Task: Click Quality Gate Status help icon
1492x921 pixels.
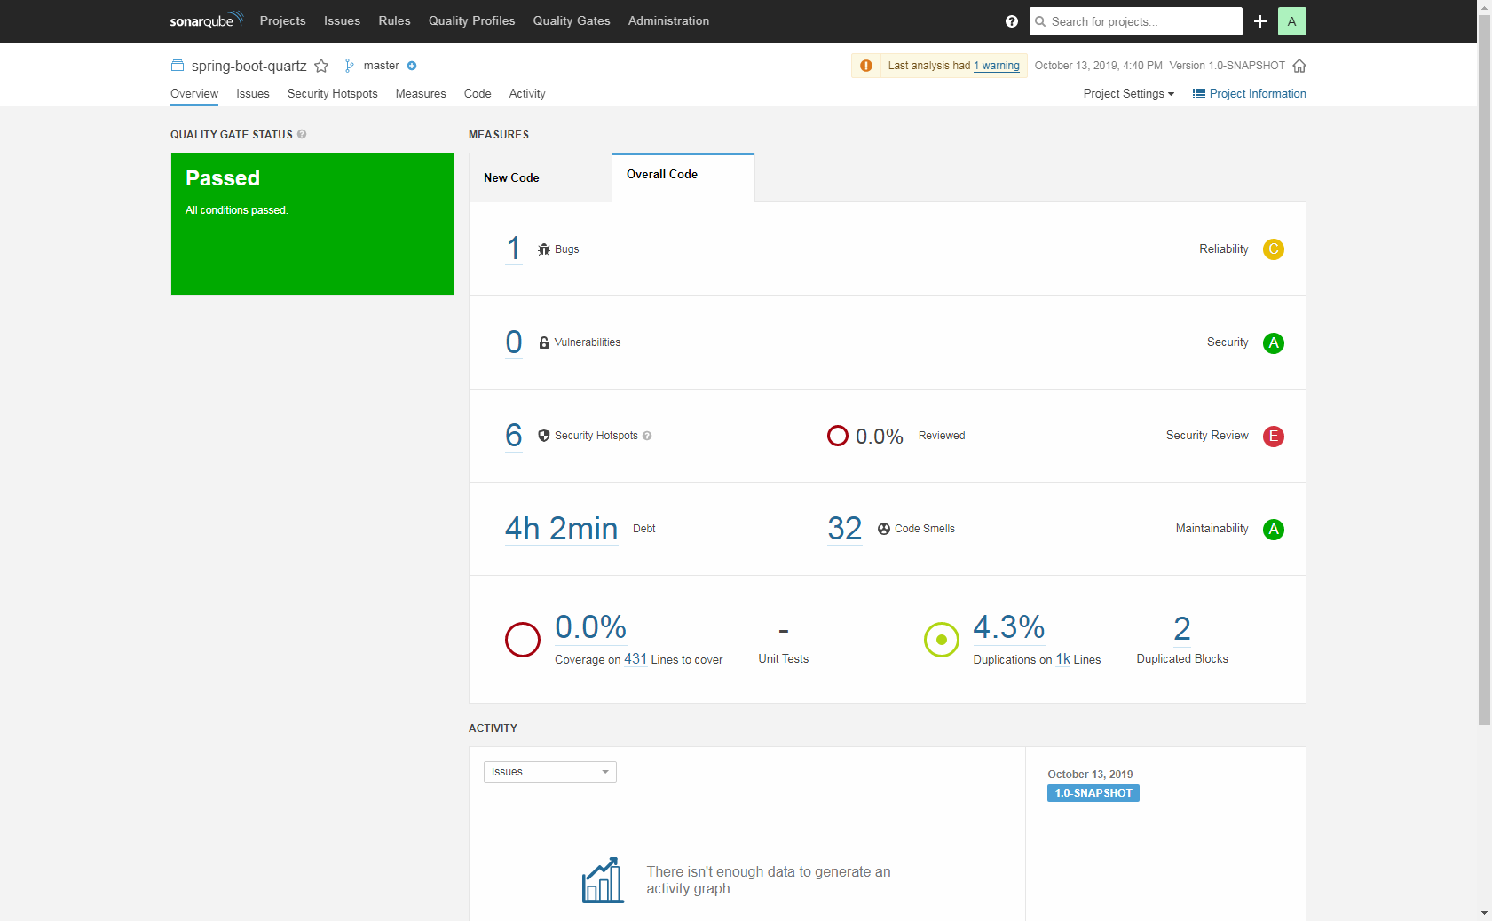Action: 302,134
